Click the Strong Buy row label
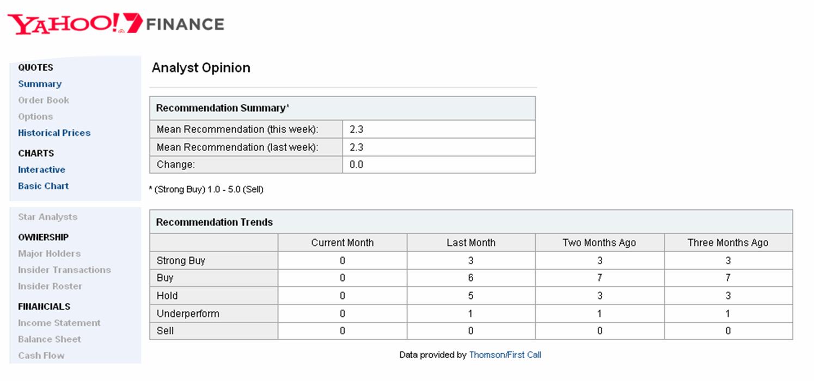Viewport: 814px width, 381px height. (x=181, y=261)
